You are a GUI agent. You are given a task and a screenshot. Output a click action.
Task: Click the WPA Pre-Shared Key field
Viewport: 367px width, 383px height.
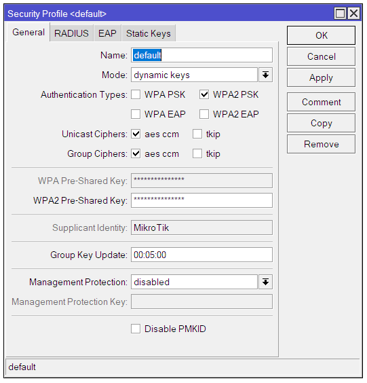point(201,181)
